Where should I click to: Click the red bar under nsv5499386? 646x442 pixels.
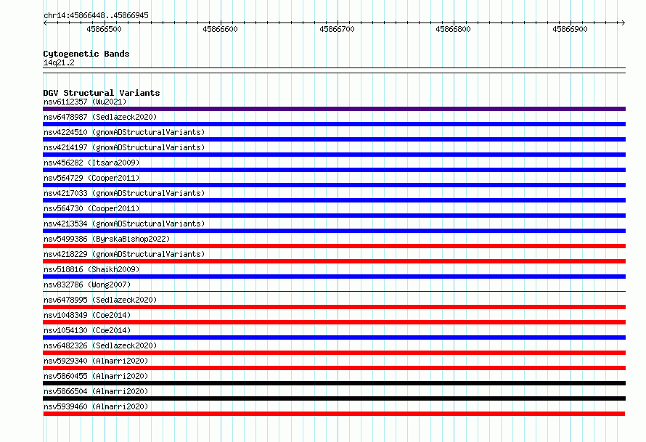(334, 246)
